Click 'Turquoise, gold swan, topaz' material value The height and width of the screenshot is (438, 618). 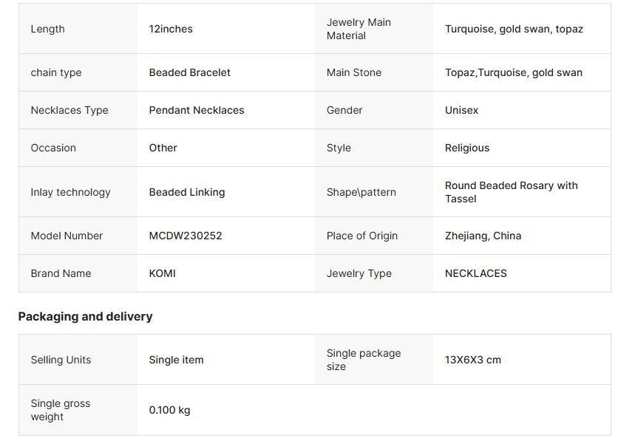[x=514, y=29]
